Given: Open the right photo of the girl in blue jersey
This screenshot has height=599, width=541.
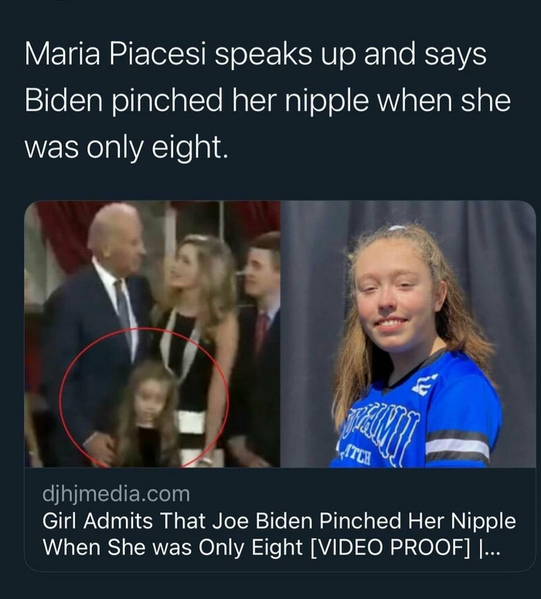Looking at the screenshot, I should point(408,334).
